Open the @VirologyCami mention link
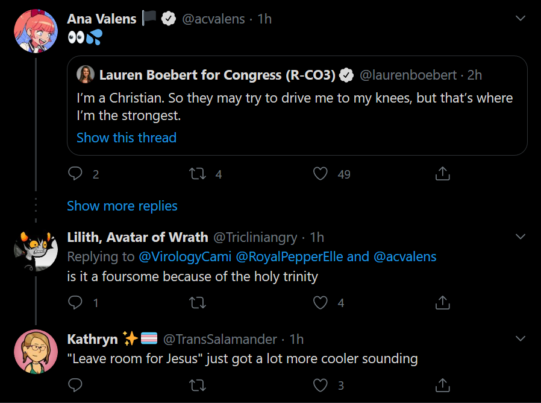 pos(185,257)
